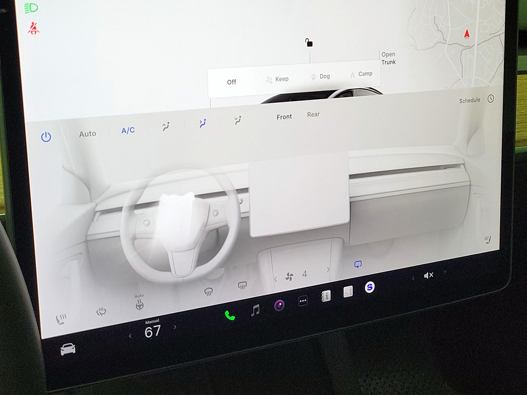Open the climate Schedule settings
Viewport: 527px width, 395px height.
[470, 100]
